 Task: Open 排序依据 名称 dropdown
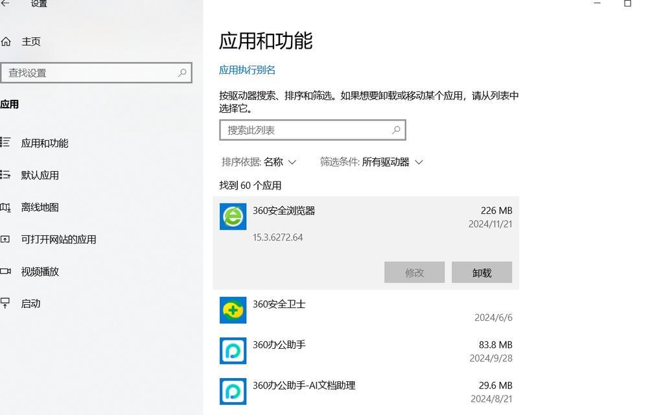pyautogui.click(x=259, y=161)
